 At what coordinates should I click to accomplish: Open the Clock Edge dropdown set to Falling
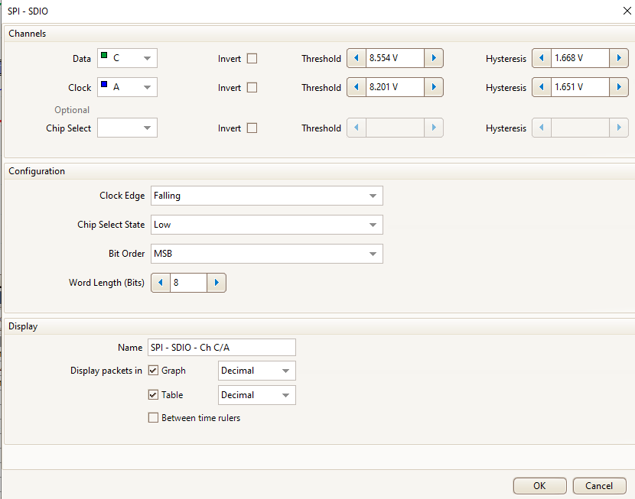click(267, 196)
